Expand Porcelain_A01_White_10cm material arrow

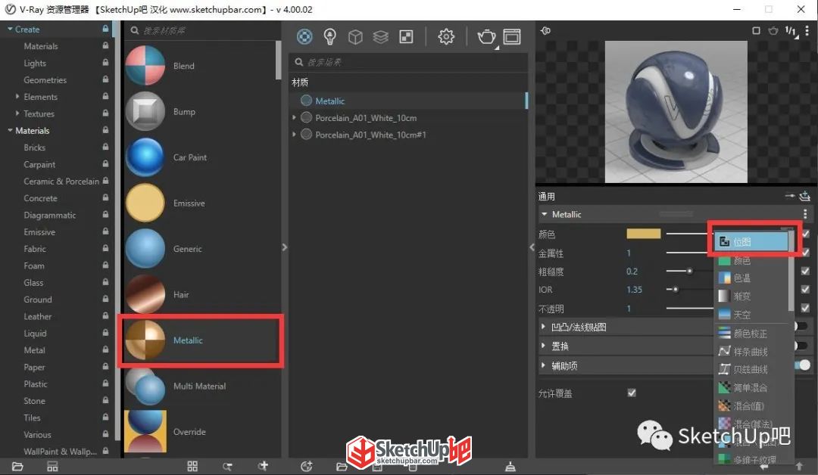click(294, 118)
